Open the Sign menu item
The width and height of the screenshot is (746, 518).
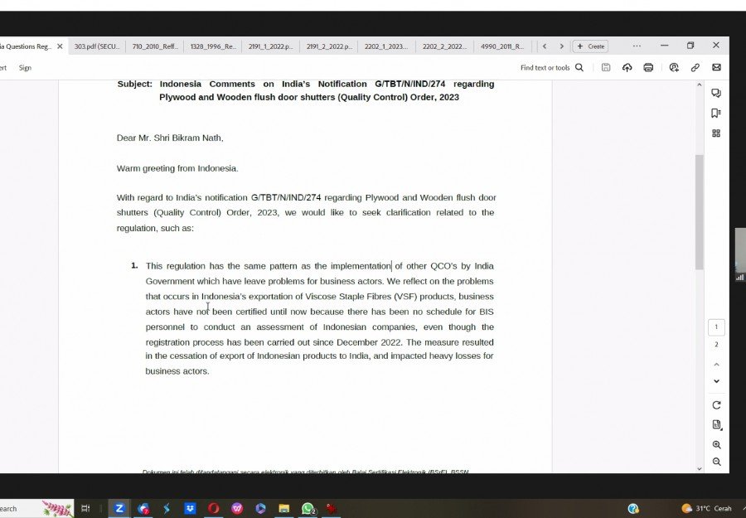click(25, 67)
